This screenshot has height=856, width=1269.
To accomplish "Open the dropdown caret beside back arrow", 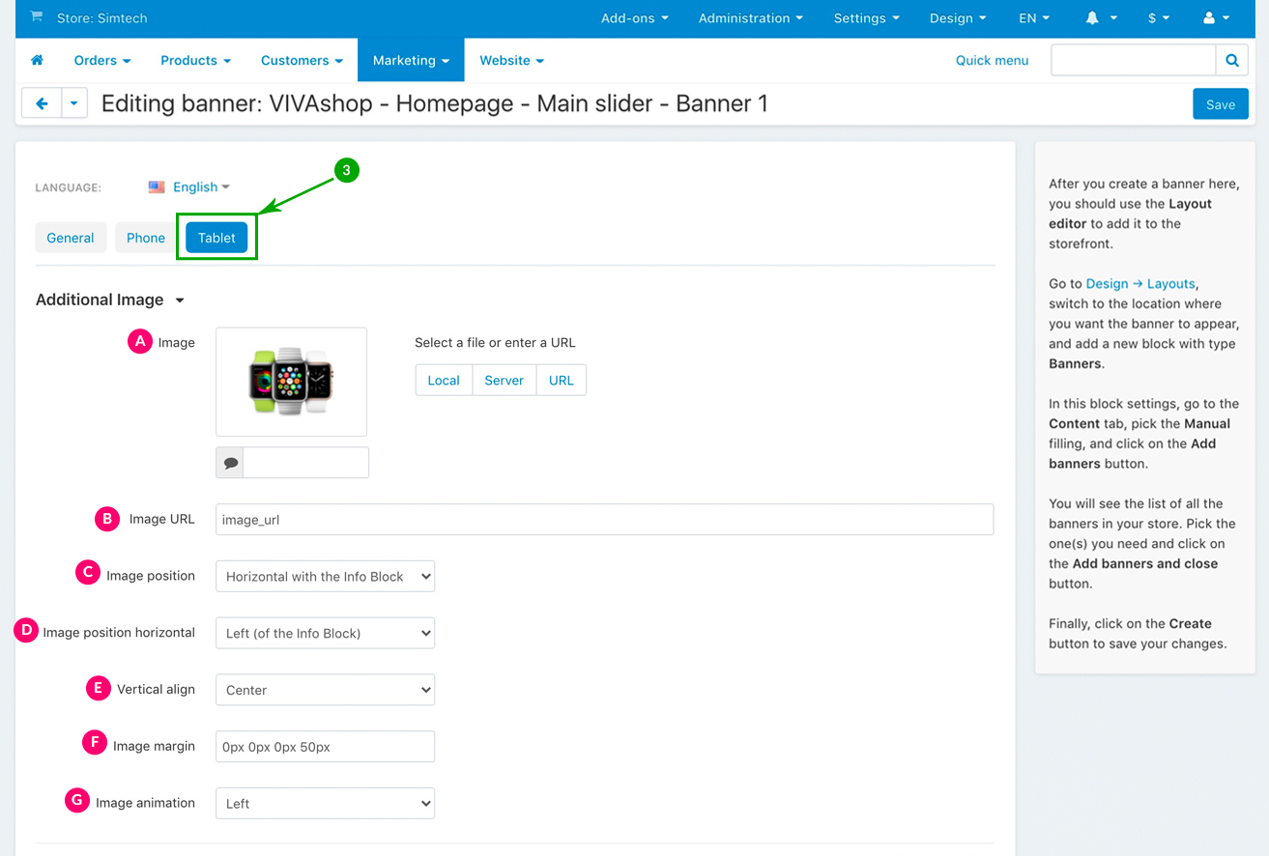I will click(74, 103).
